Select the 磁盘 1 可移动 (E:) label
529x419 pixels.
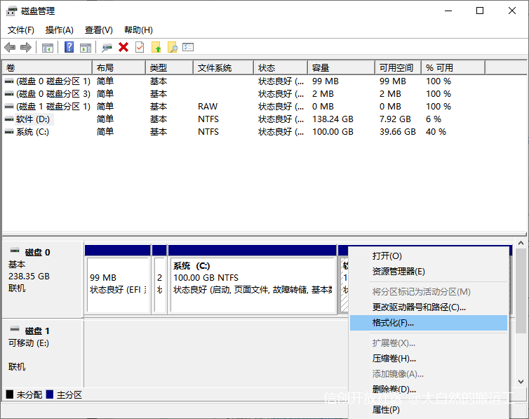click(x=43, y=353)
